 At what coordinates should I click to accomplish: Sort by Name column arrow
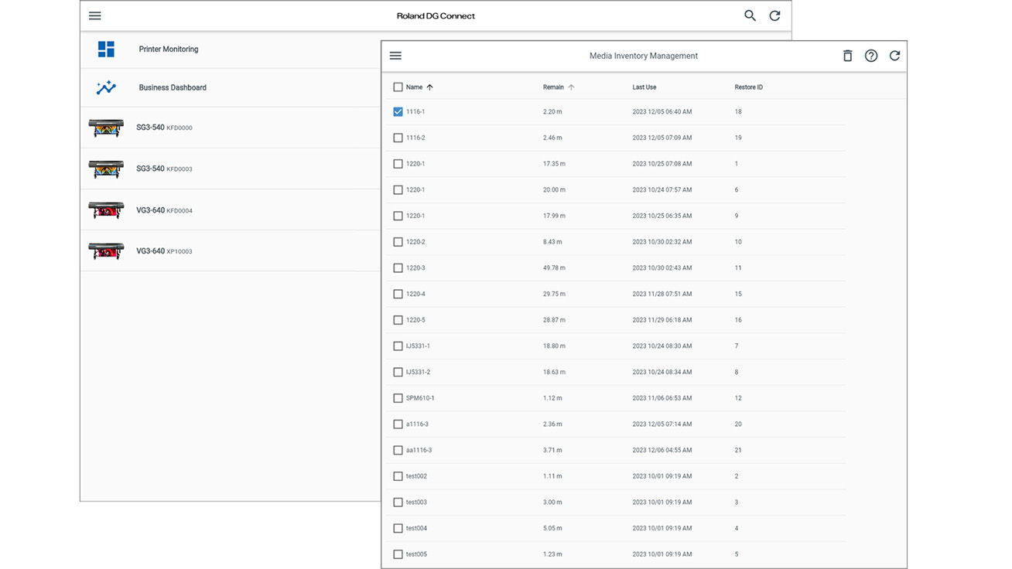(x=430, y=87)
